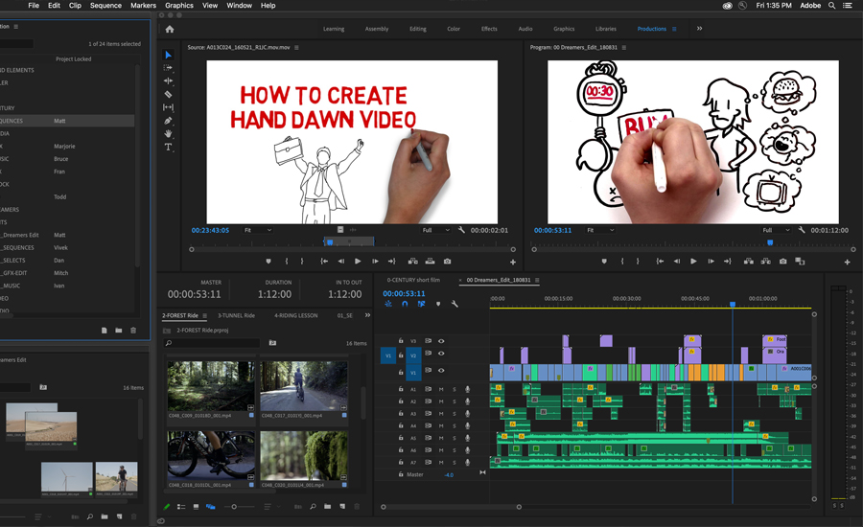Enable voice-over record on track A4

click(x=467, y=425)
